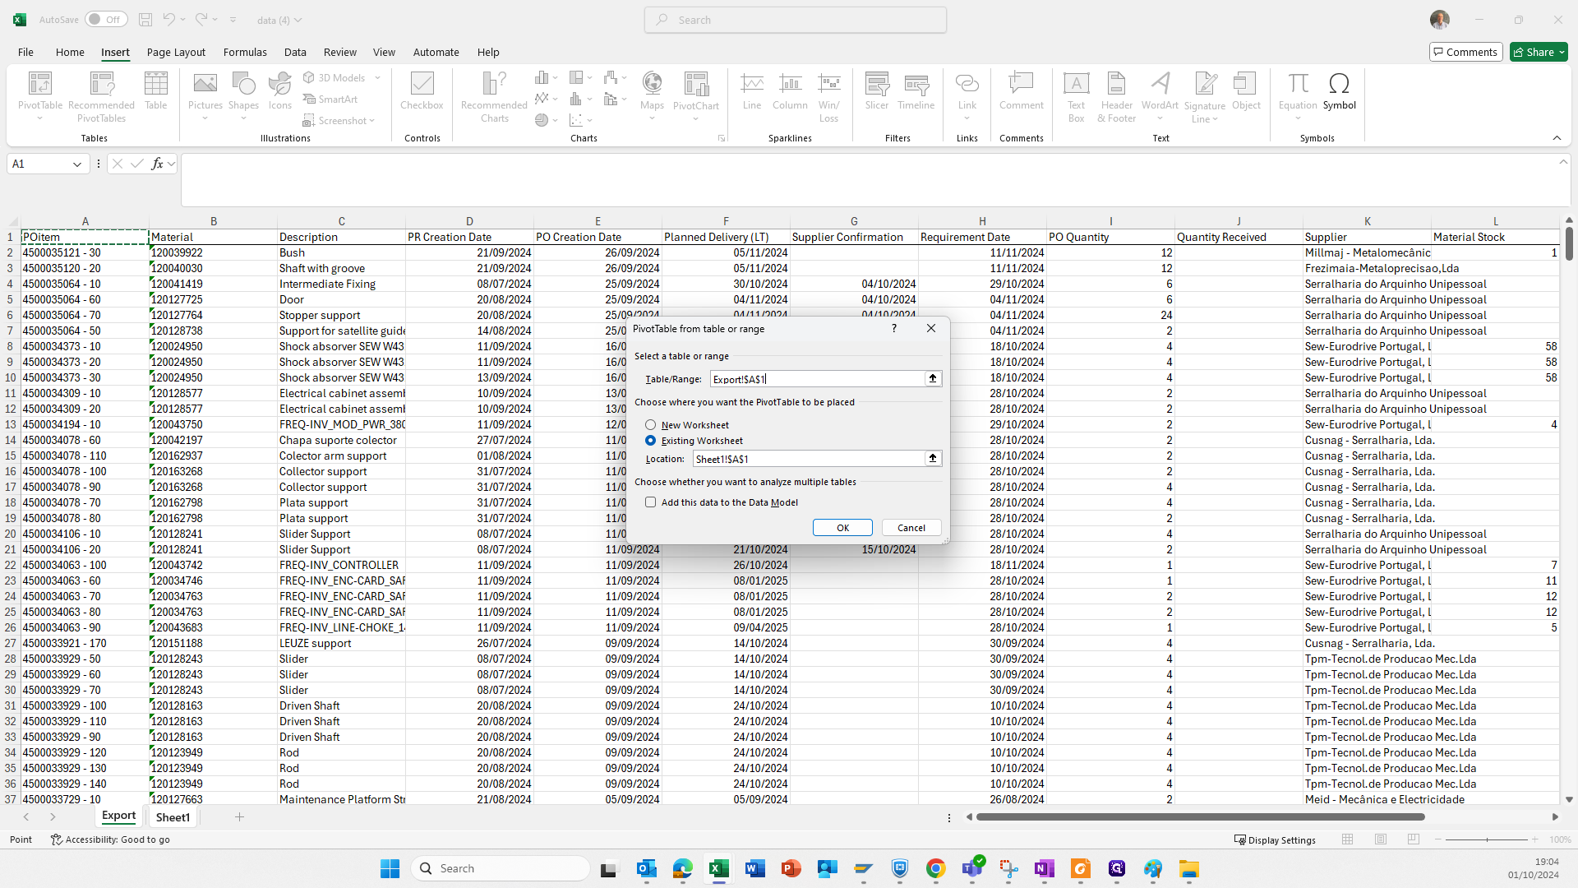The image size is (1578, 888).
Task: Switch to the Sheet1 worksheet tab
Action: tap(173, 817)
